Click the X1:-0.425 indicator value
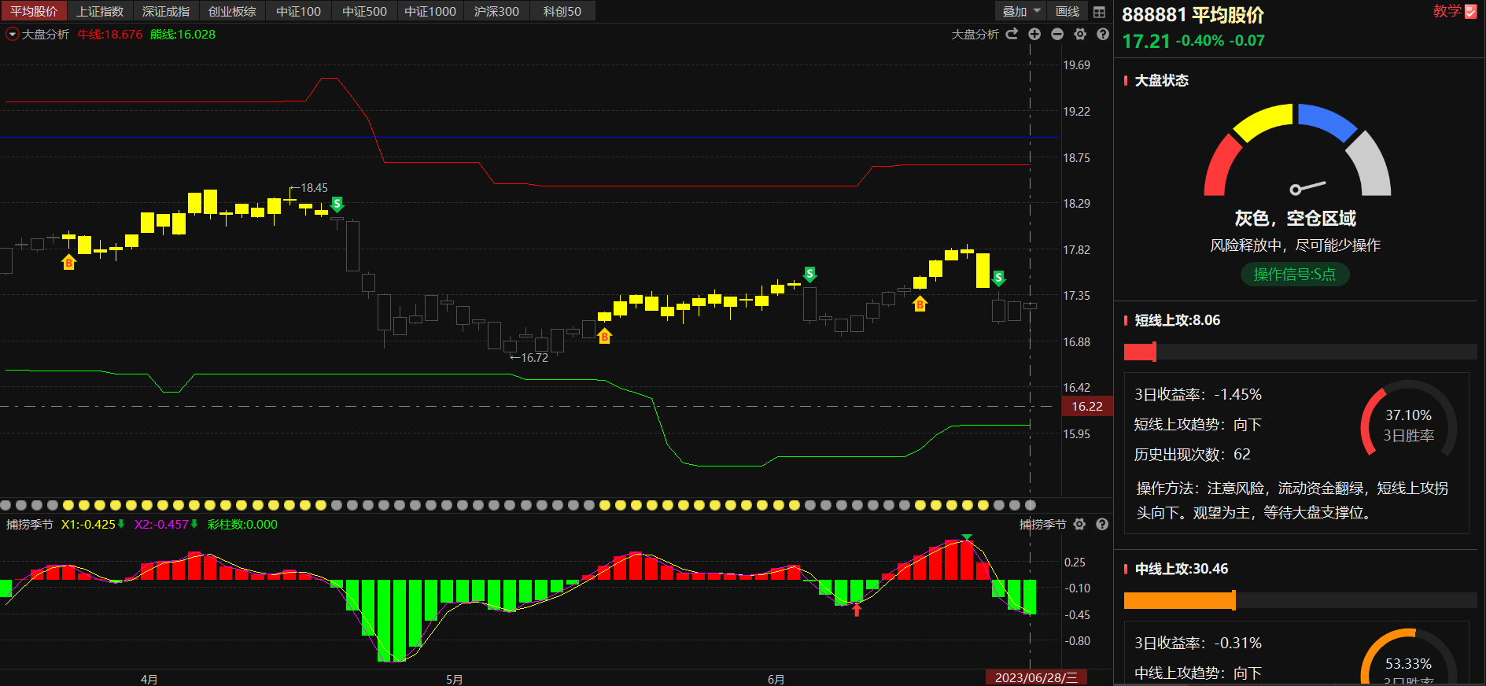Image resolution: width=1486 pixels, height=686 pixels. coord(88,524)
